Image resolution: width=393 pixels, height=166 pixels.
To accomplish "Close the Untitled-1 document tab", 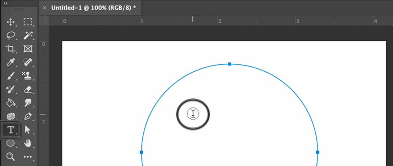I will (44, 8).
